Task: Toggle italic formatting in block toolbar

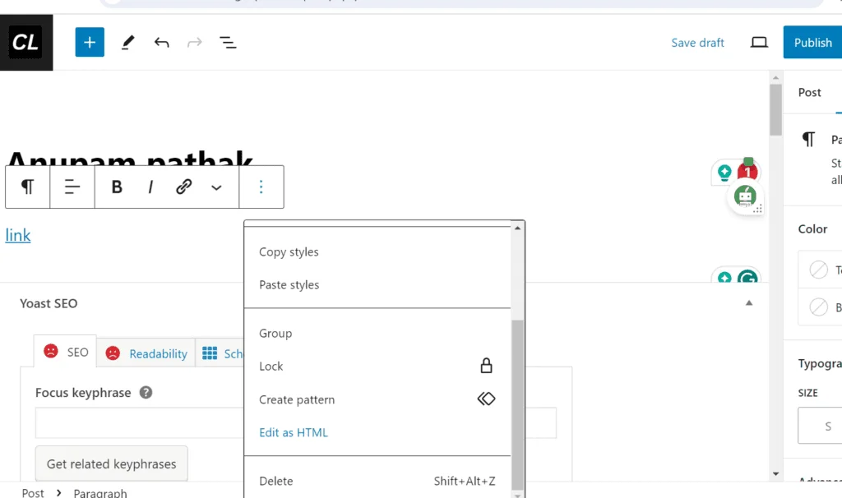Action: (150, 187)
